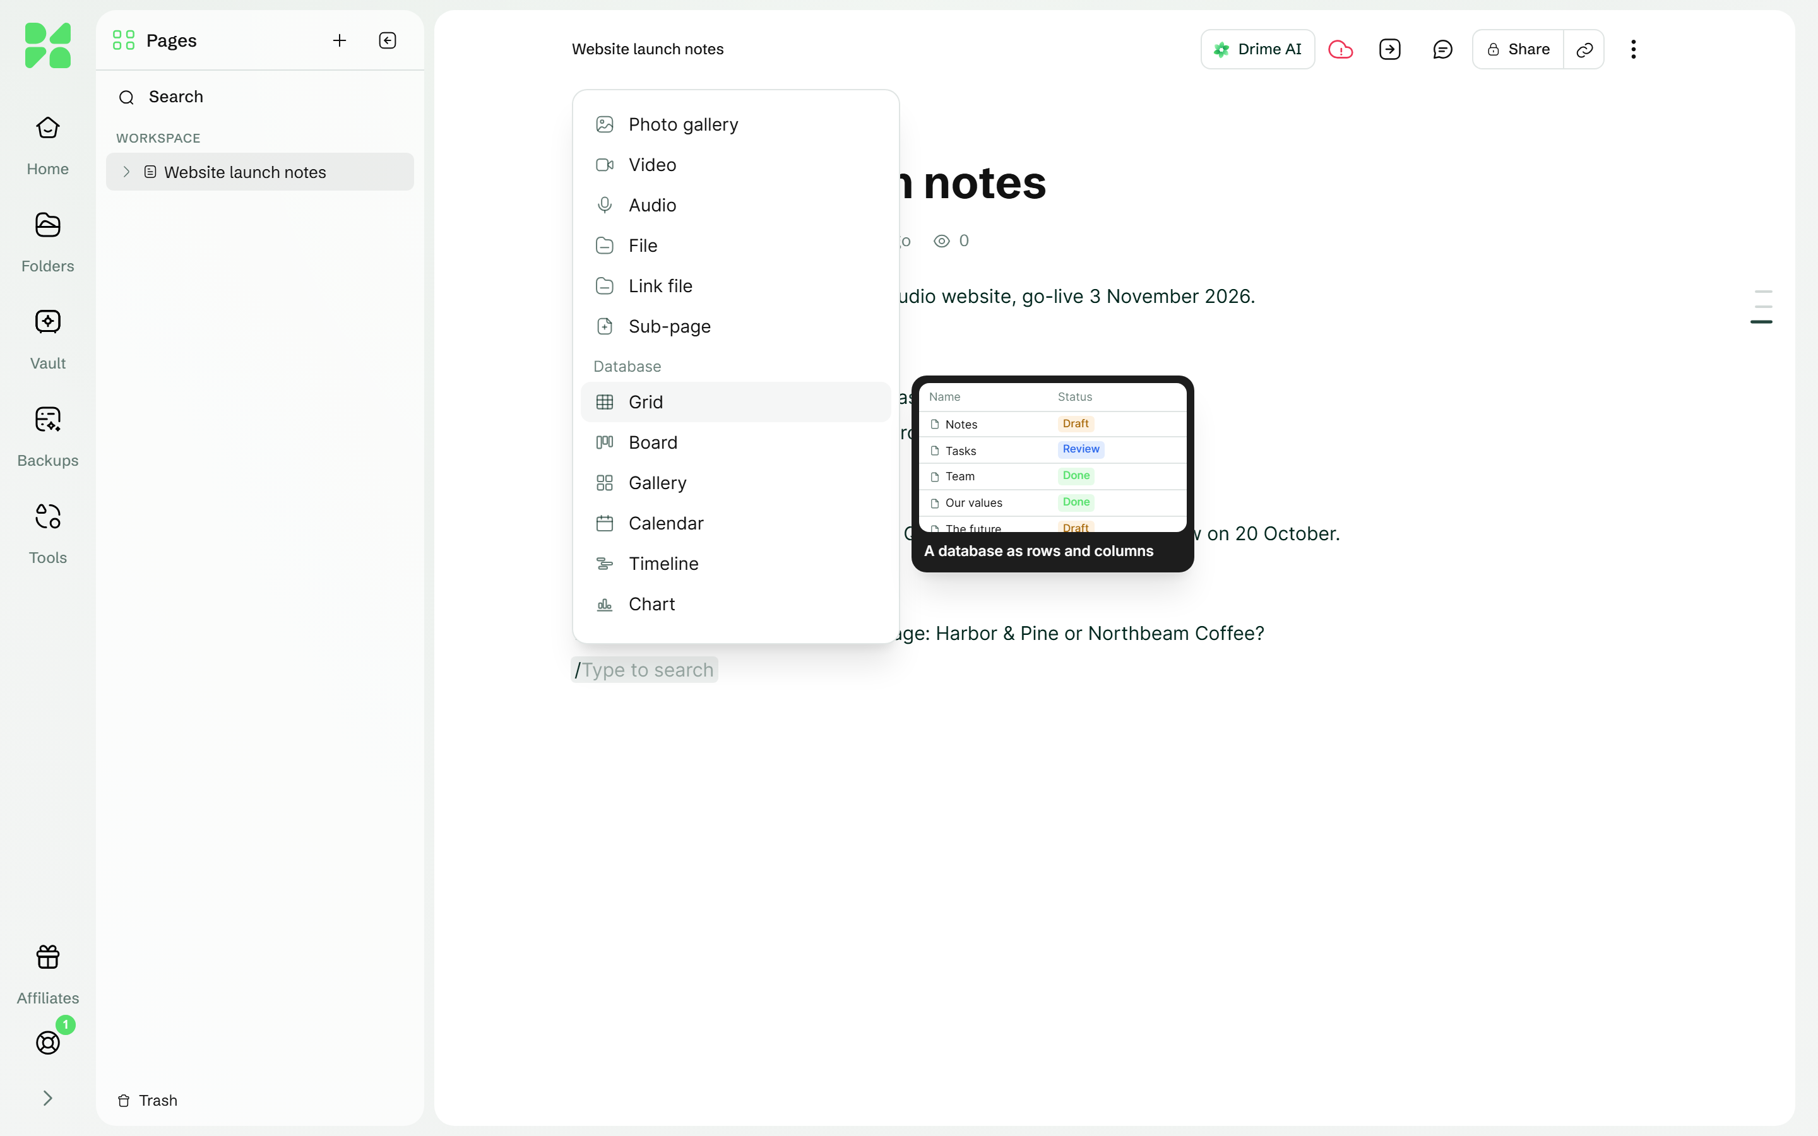
Task: Expand the left sidebar with bottom chevron
Action: coord(47,1098)
